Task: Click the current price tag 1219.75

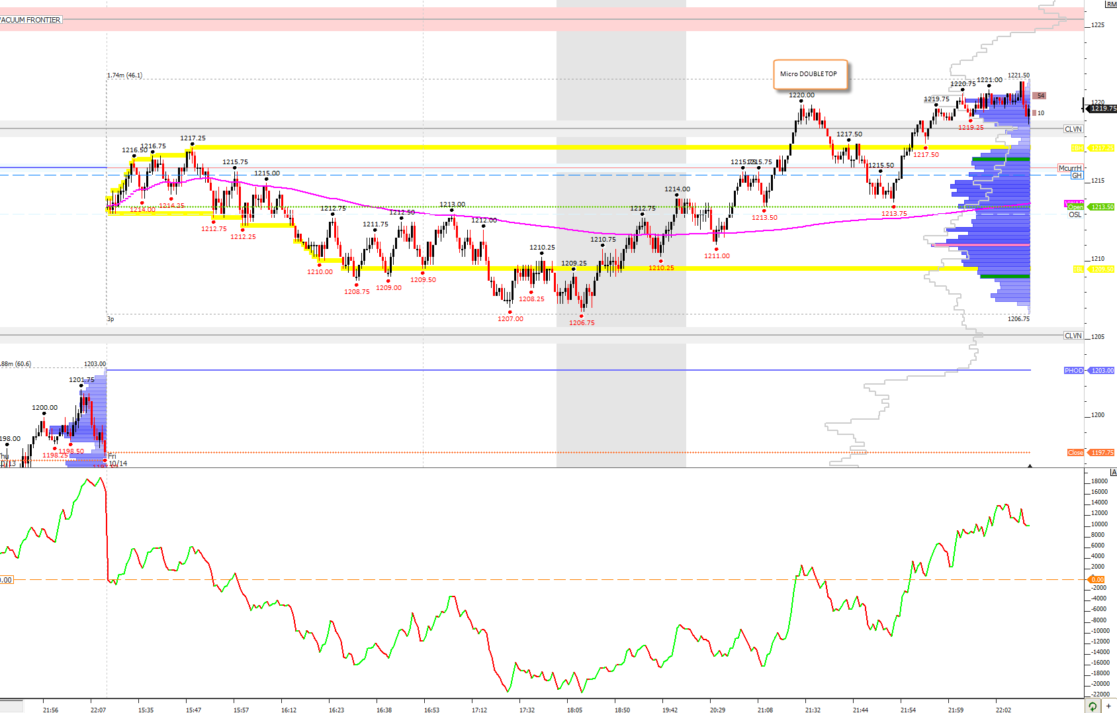Action: [x=1102, y=108]
